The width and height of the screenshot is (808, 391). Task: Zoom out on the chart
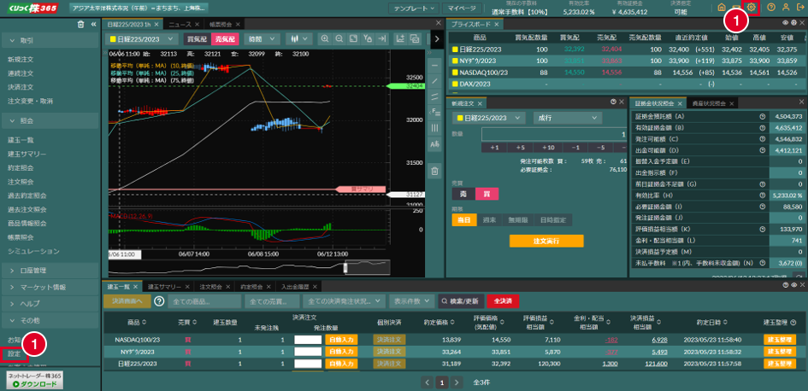point(339,38)
